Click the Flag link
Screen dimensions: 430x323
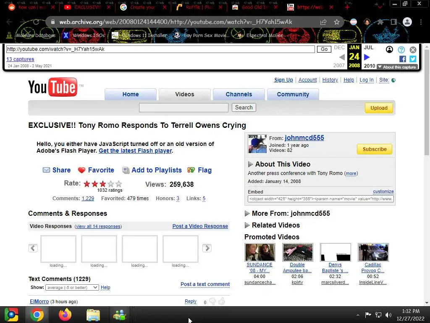click(x=205, y=170)
